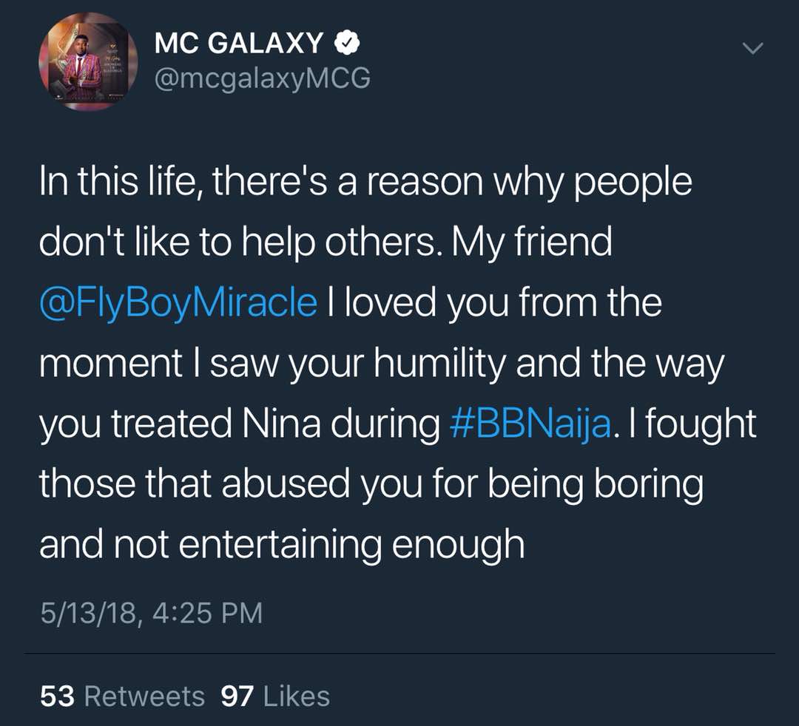This screenshot has height=726, width=799.
Task: View the 53 Retweets list
Action: pos(122,696)
